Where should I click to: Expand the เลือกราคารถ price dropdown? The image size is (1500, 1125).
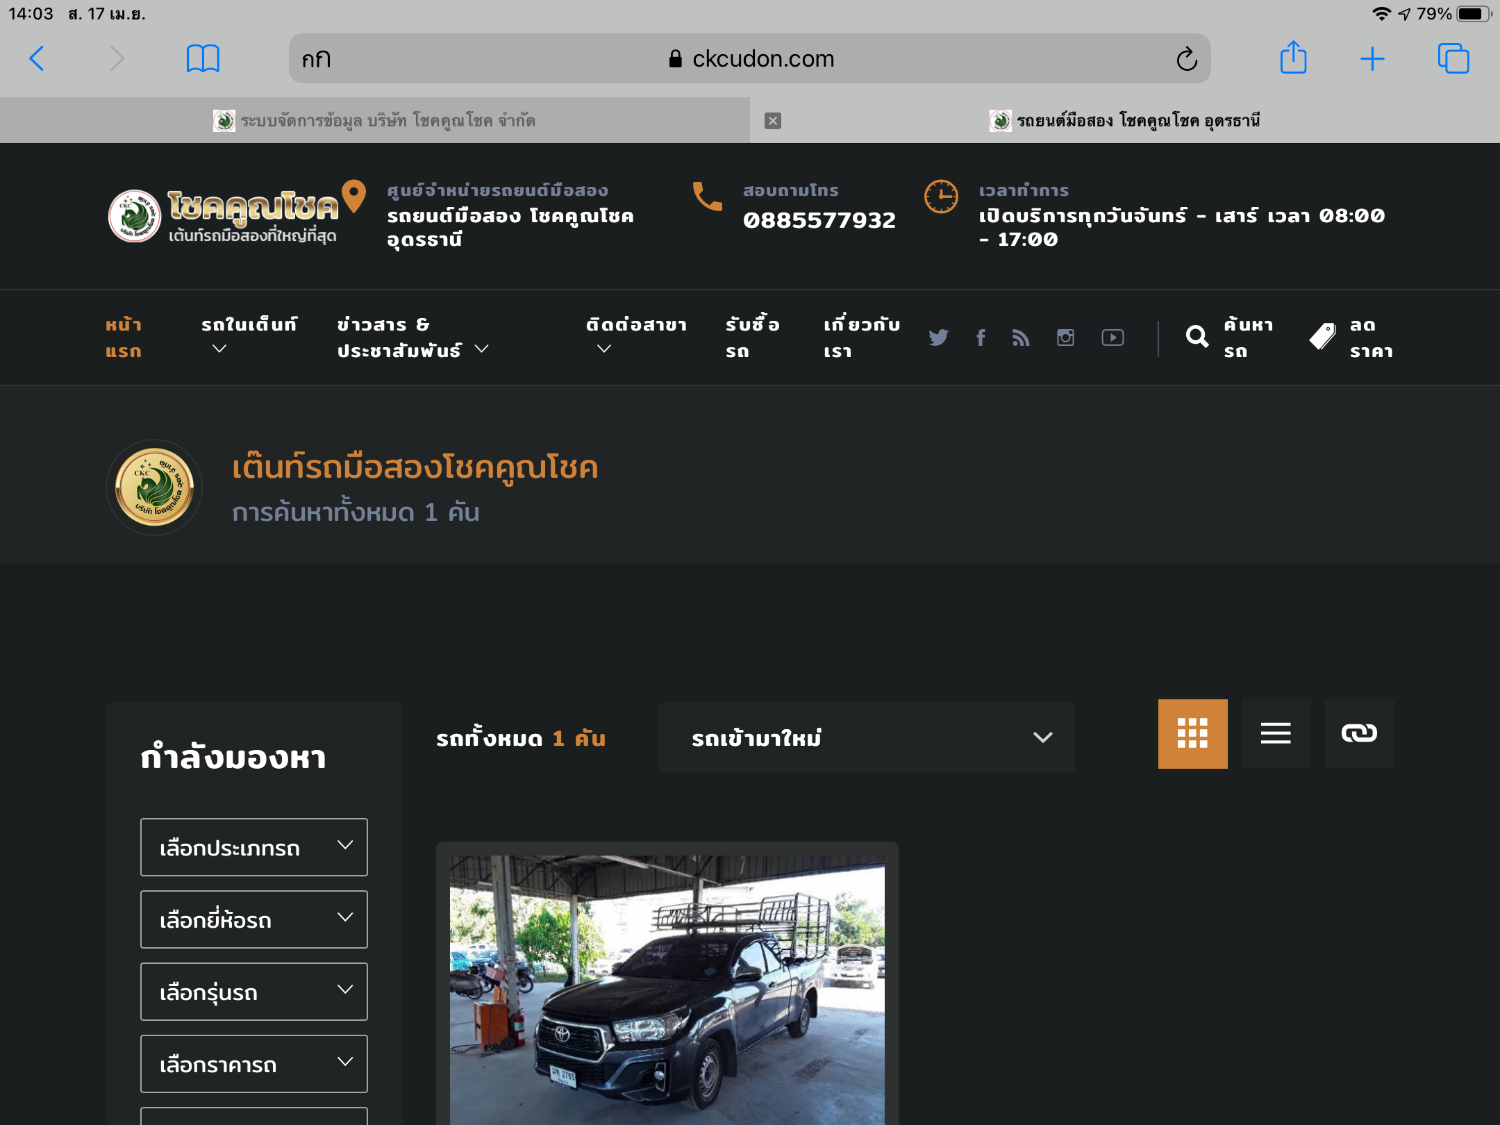253,1064
